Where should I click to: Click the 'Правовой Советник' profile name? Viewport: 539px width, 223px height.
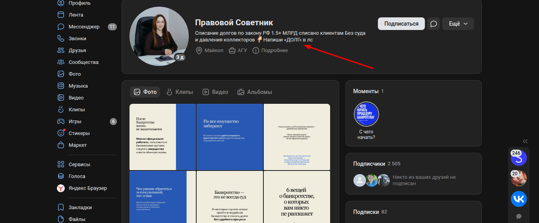[x=234, y=22]
